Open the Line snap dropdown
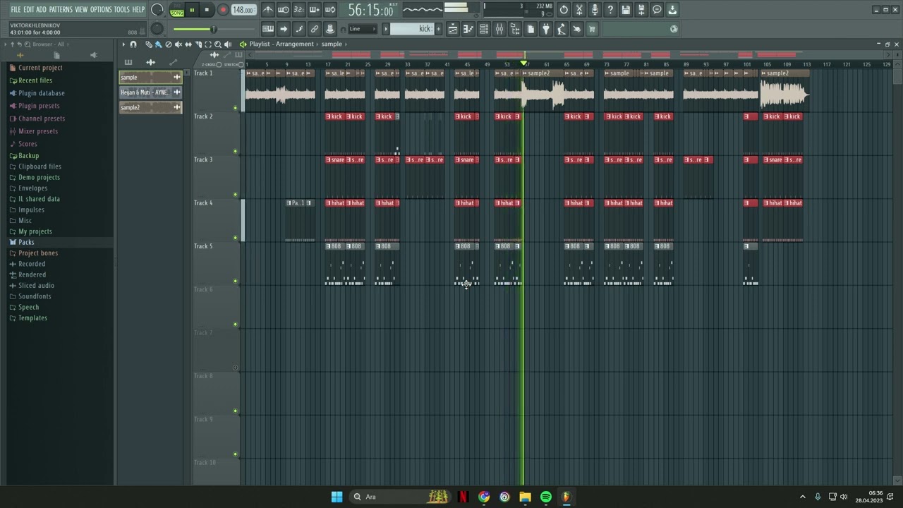This screenshot has width=903, height=508. pos(363,29)
